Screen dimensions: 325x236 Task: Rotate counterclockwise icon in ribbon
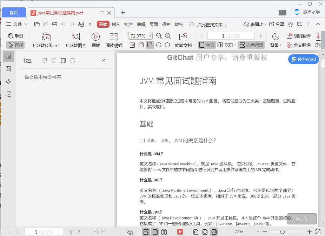(167, 45)
